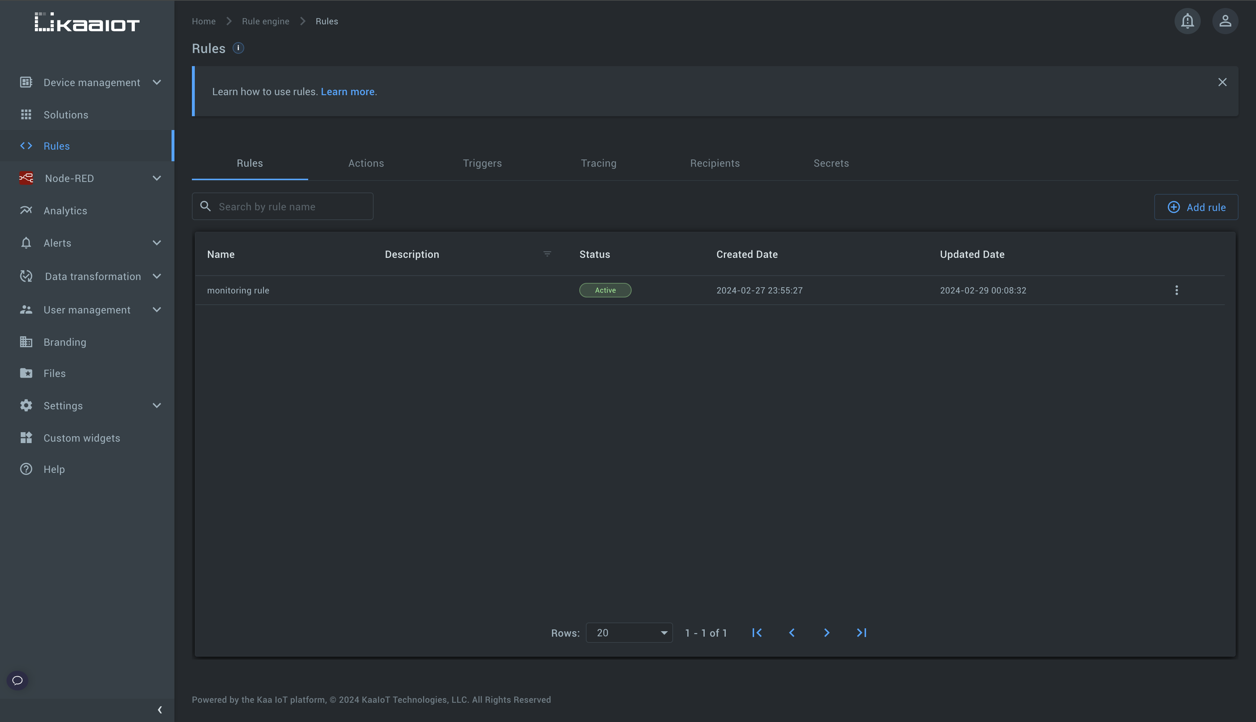Open user account profile icon

coord(1225,21)
